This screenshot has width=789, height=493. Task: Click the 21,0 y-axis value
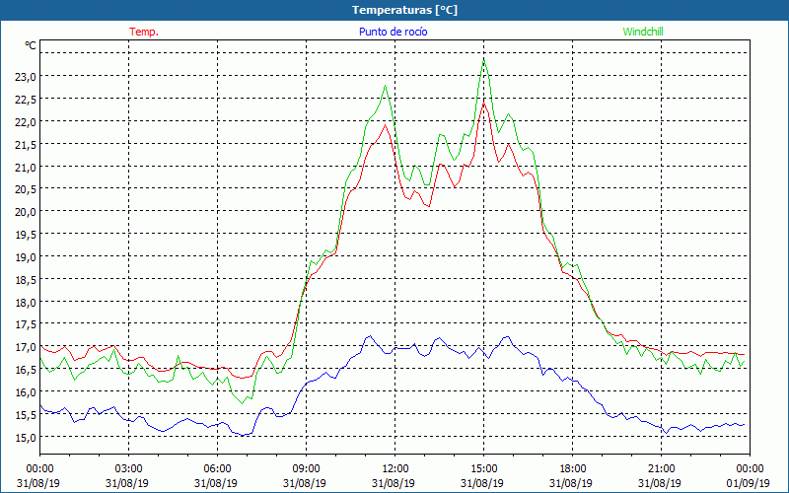pyautogui.click(x=26, y=167)
